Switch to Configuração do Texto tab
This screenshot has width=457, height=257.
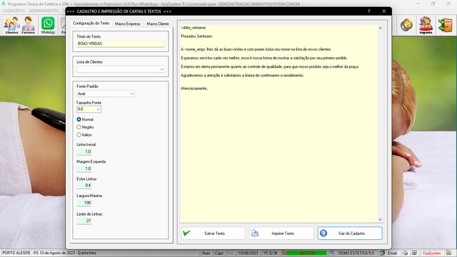point(91,23)
